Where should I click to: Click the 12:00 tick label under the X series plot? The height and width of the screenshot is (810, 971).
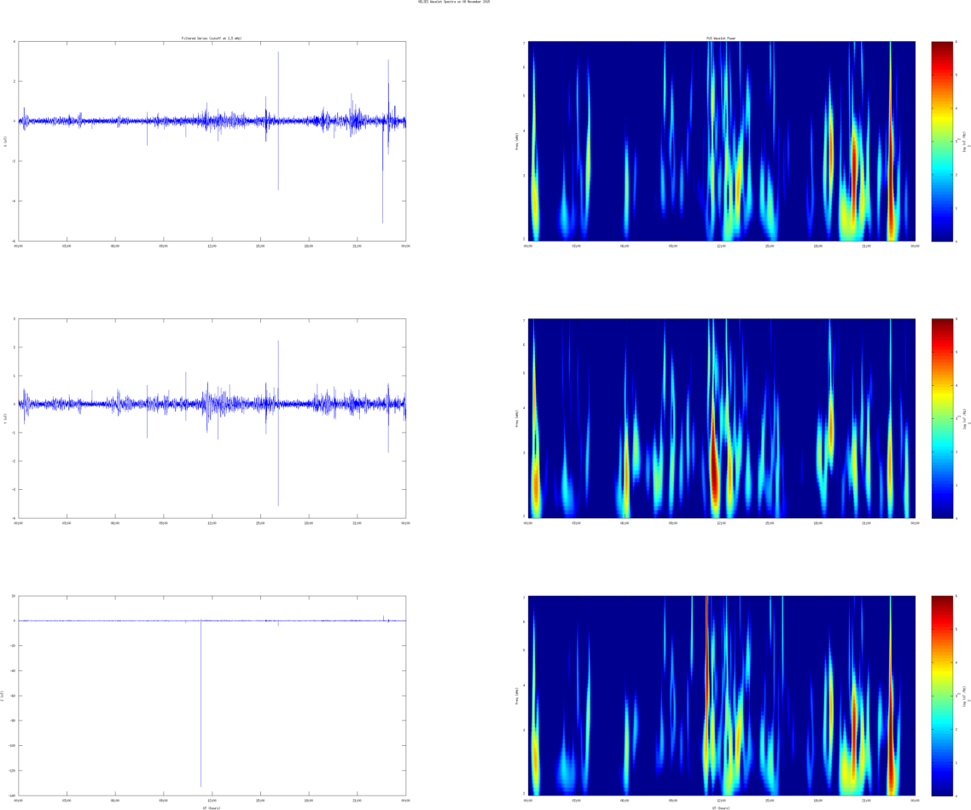[x=212, y=246]
